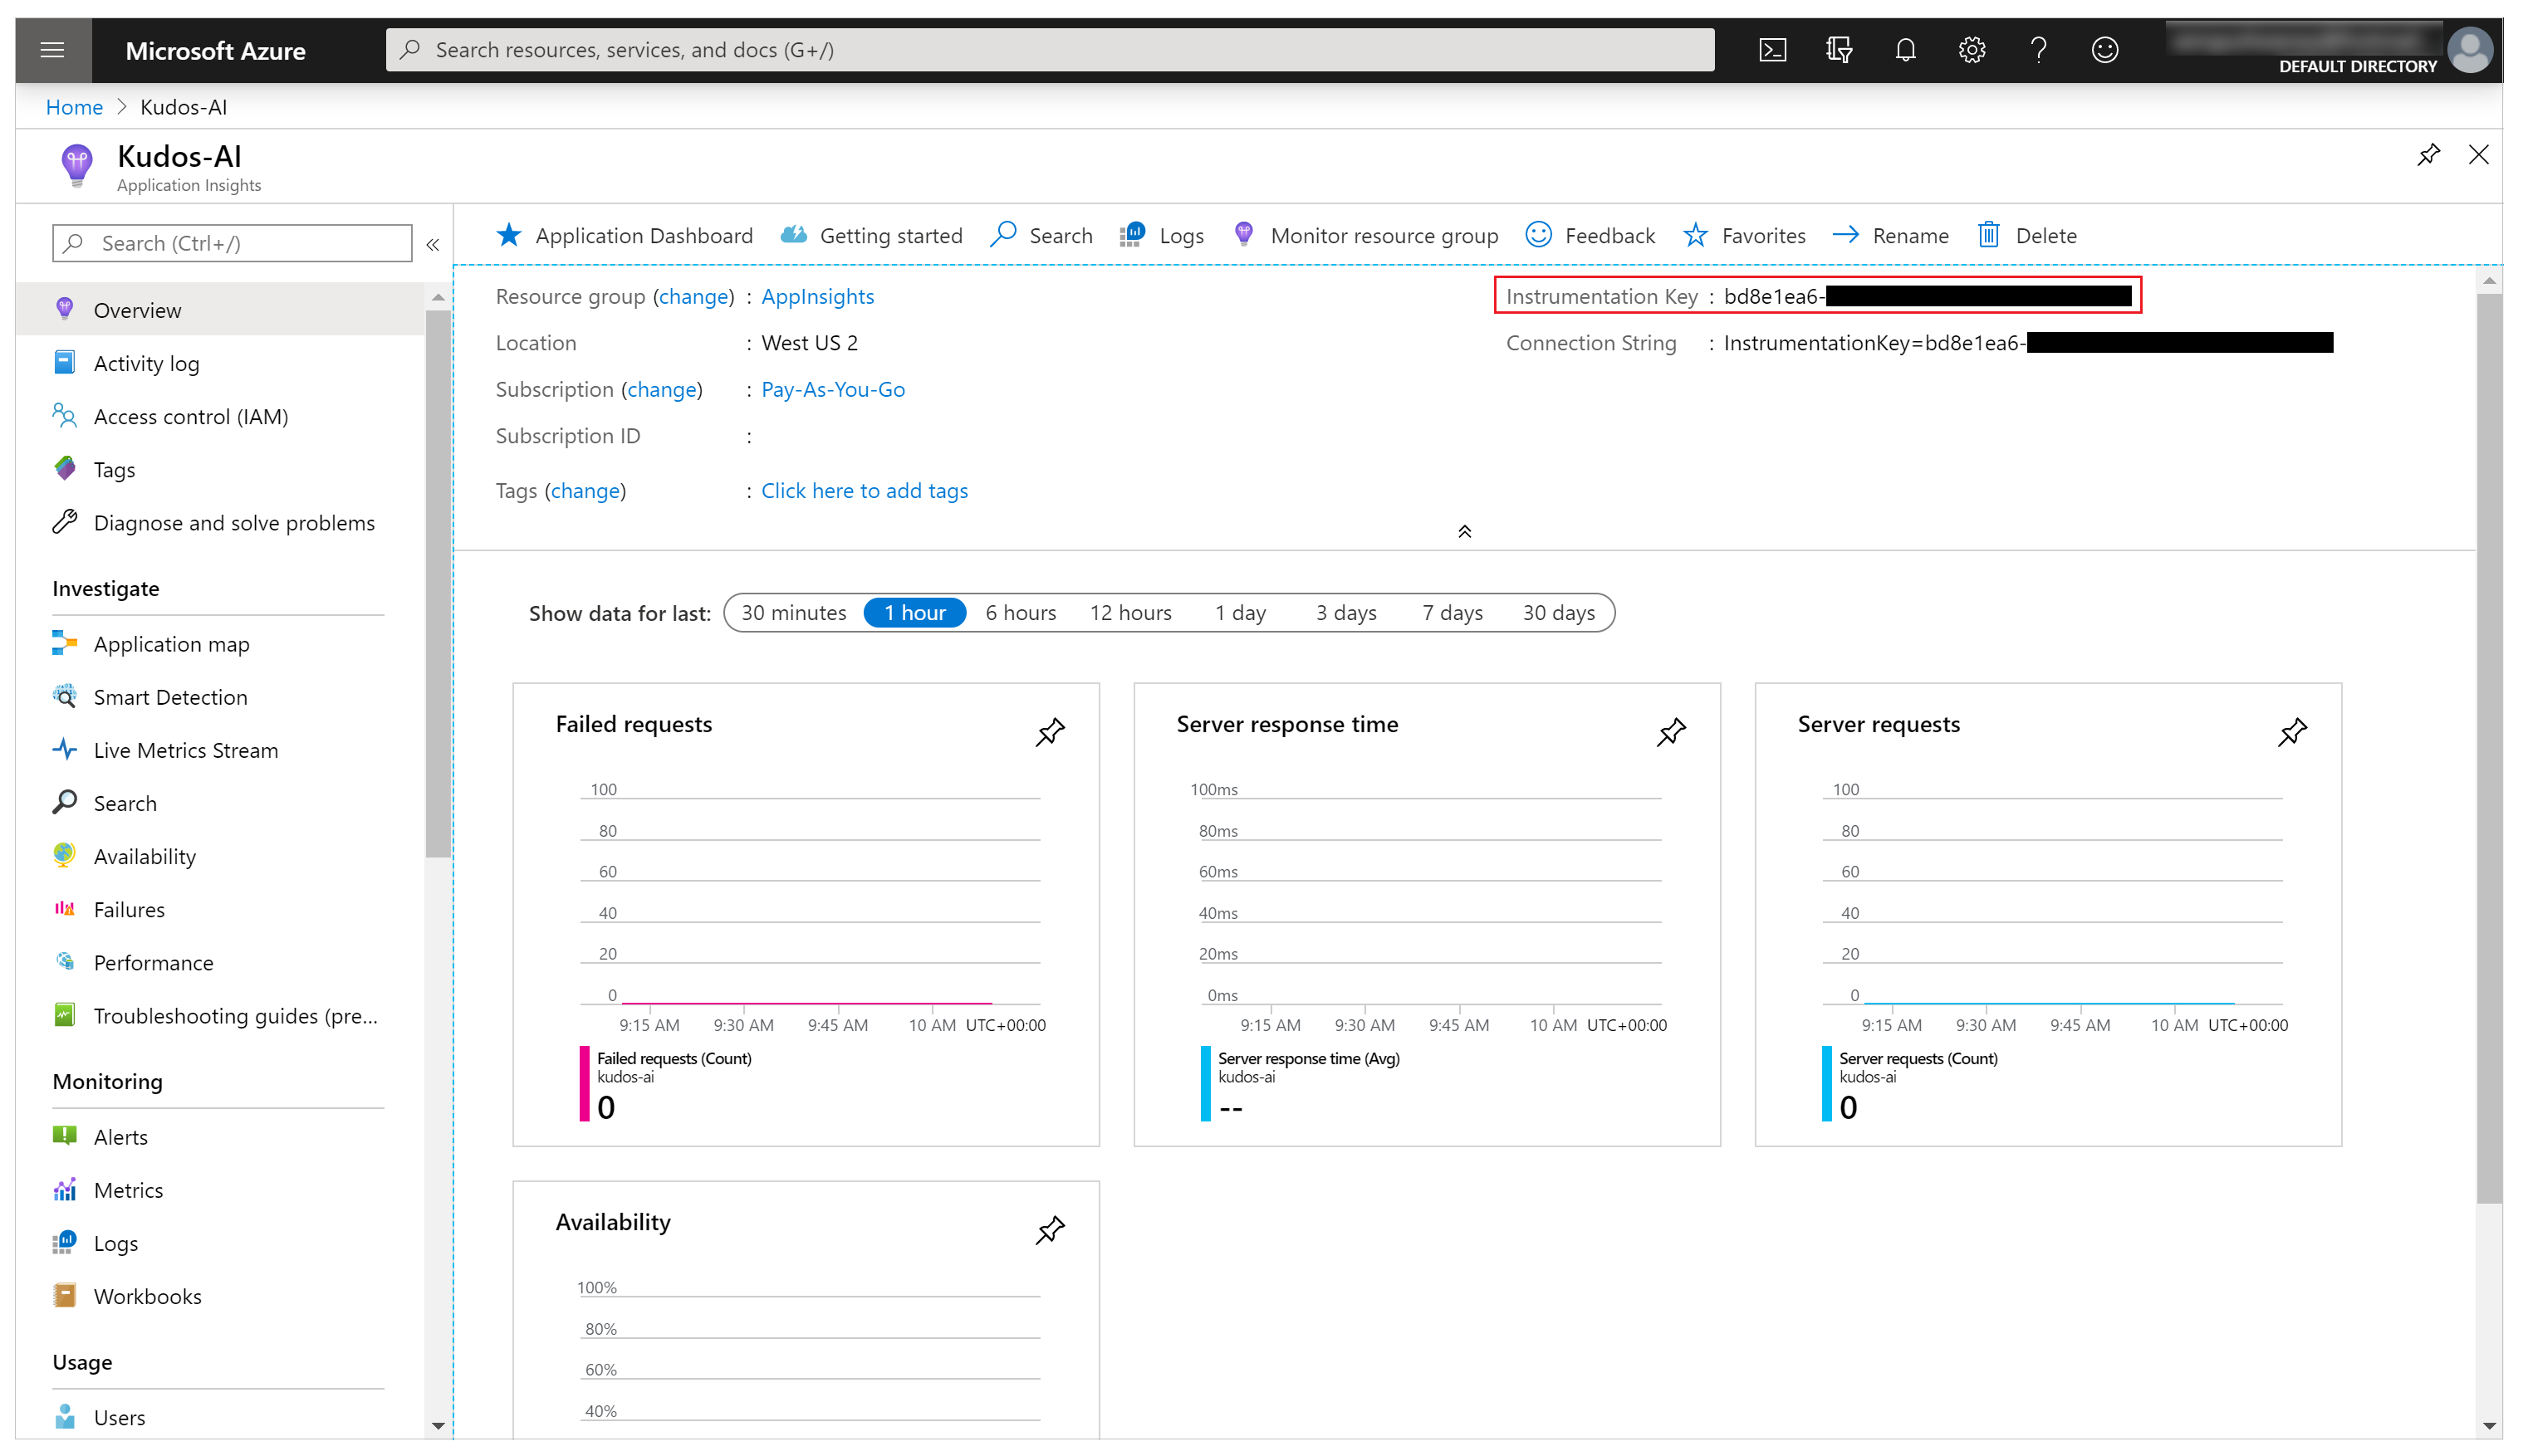Open the Workbooks icon
Viewport: 2523px width, 1456px height.
tap(64, 1295)
